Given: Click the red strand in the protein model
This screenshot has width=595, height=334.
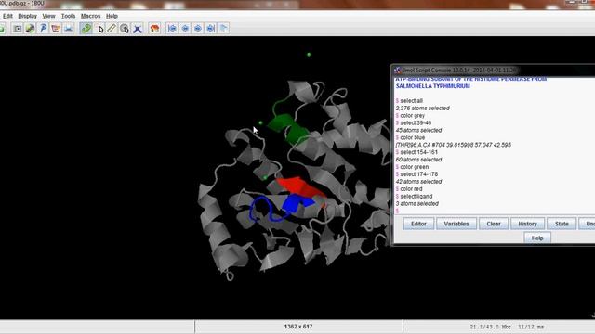Looking at the screenshot, I should (x=300, y=187).
